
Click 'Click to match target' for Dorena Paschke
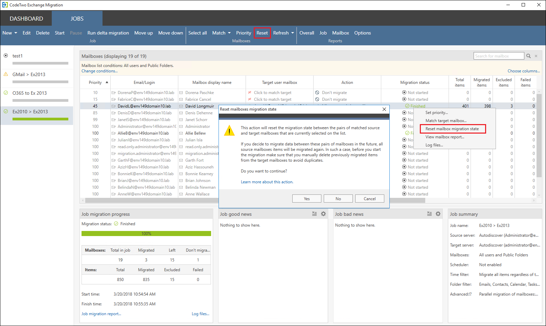click(x=273, y=93)
